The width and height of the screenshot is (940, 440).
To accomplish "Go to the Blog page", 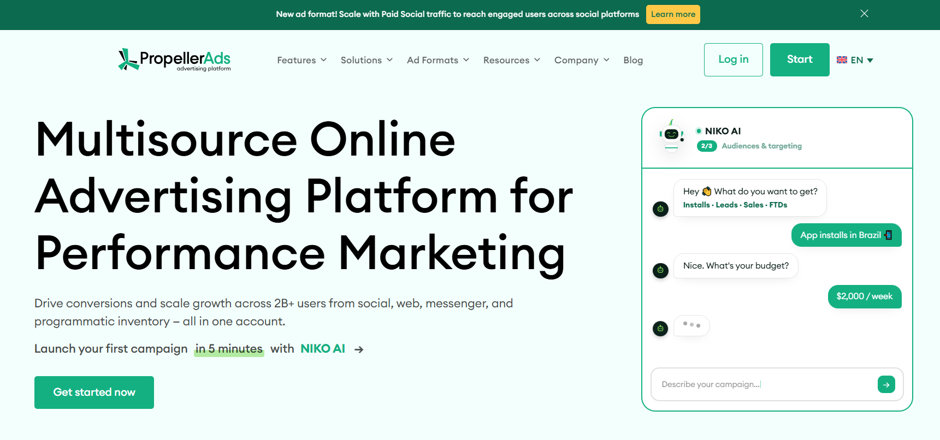I will click(x=633, y=60).
